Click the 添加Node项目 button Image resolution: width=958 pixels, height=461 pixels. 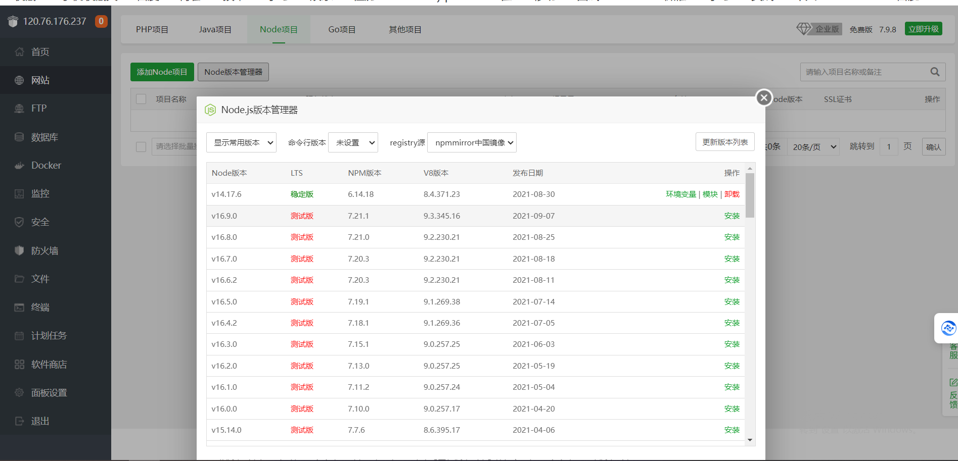162,72
